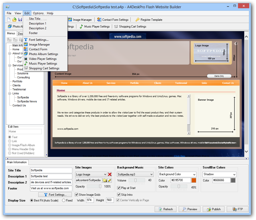Viewport: 256px width, 220px height.
Task: Choose Shopping Cart Settings in Edit menu
Action: [x=45, y=68]
